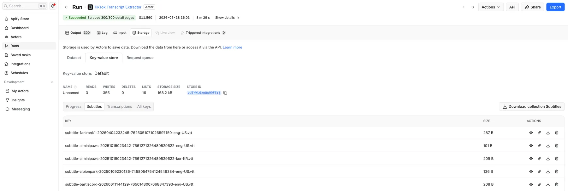
Task: Click the TikTok Transcript Extractor actor icon
Action: click(90, 7)
